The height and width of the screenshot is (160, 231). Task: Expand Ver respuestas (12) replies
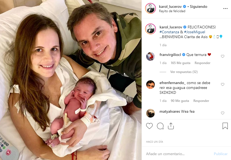184,72
